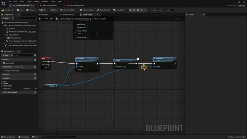Viewport: 247px width, 139px height.
Task: Start Simulation from toolbar
Action: coord(119,10)
